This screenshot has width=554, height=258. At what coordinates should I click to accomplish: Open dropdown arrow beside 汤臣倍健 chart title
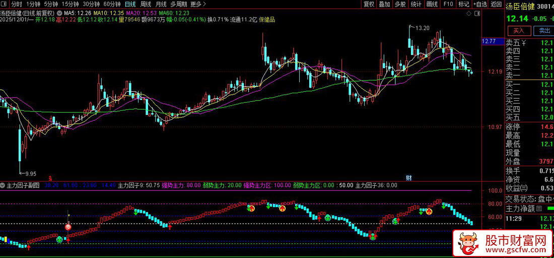pyautogui.click(x=60, y=13)
